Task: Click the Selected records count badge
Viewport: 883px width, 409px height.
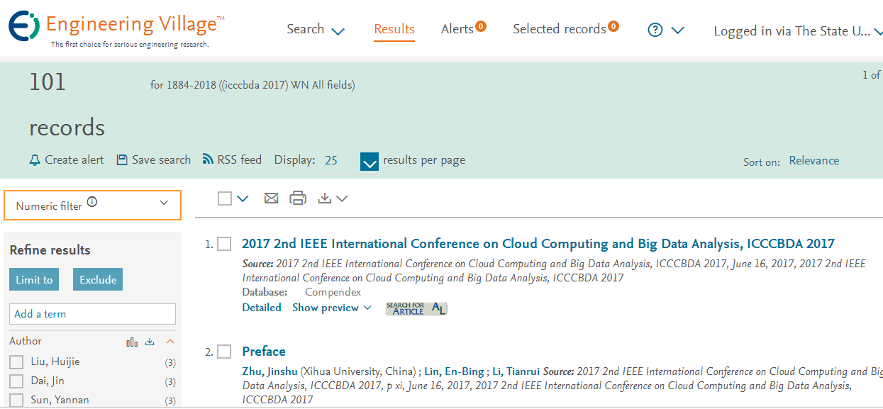Action: point(613,27)
